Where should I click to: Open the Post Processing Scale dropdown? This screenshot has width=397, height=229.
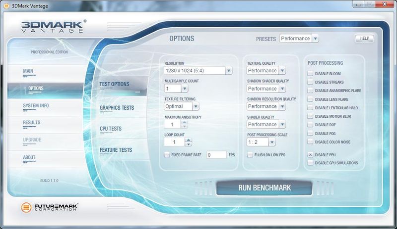(x=272, y=142)
